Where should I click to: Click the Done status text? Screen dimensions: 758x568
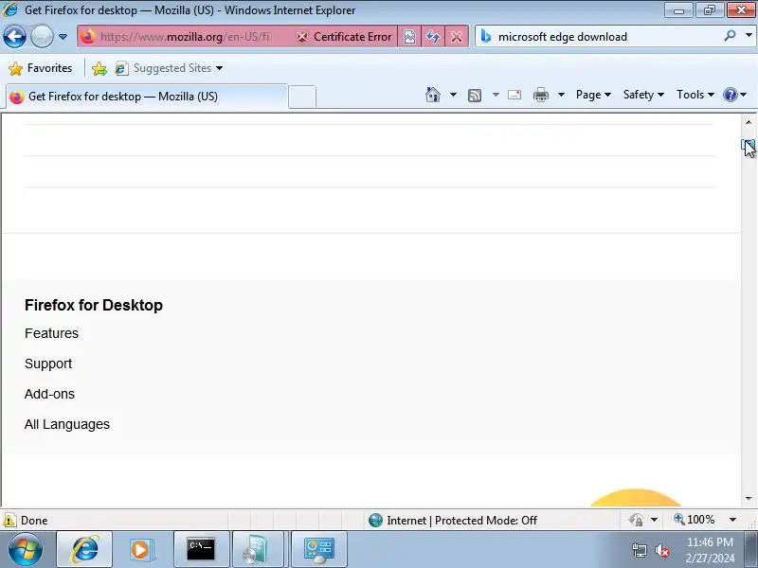34,521
